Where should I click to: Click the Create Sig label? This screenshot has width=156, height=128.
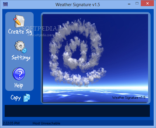[20, 32]
